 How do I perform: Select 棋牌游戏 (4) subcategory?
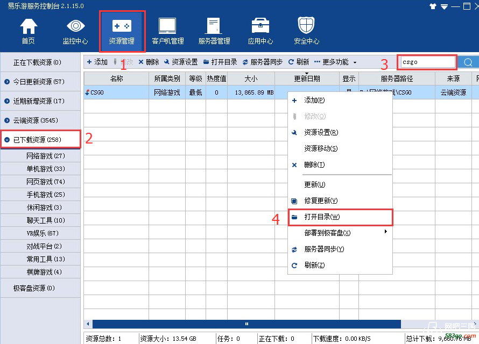coord(40,272)
